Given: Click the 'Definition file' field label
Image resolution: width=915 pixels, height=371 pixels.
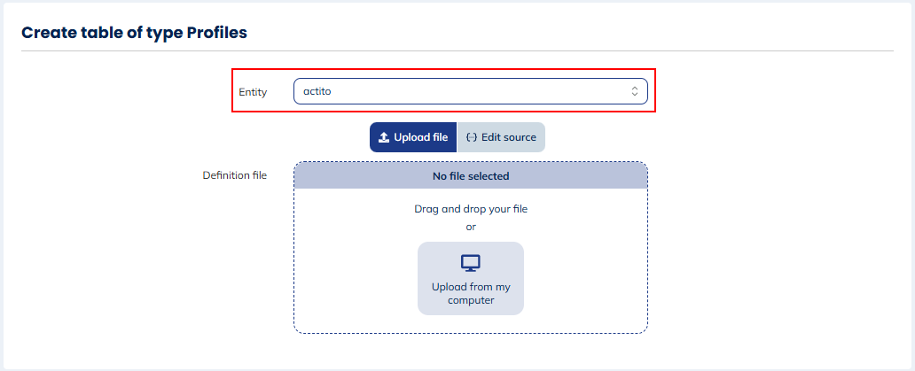Looking at the screenshot, I should (x=235, y=175).
